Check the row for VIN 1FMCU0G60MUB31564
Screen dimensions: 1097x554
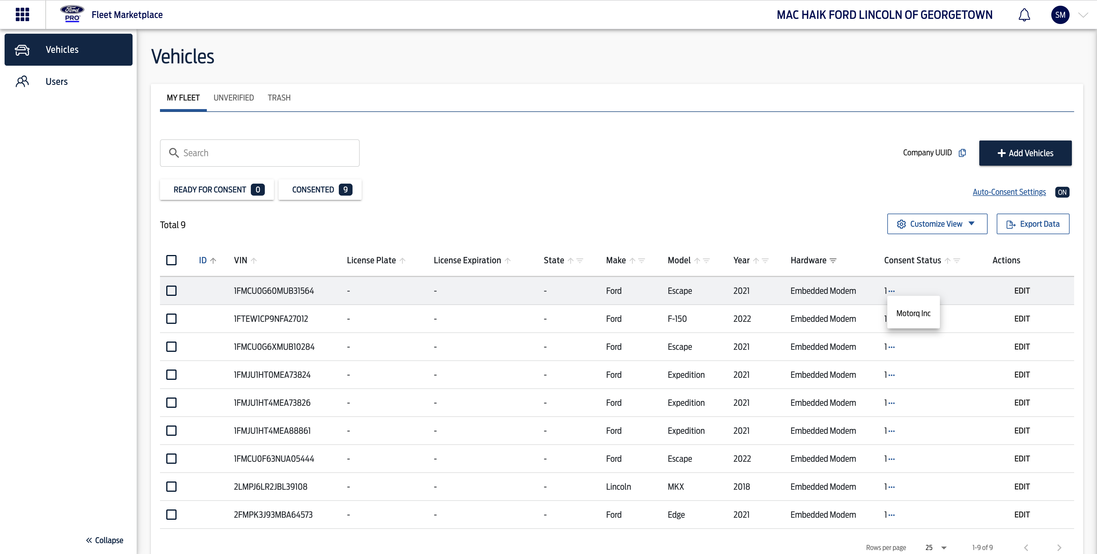pos(172,290)
